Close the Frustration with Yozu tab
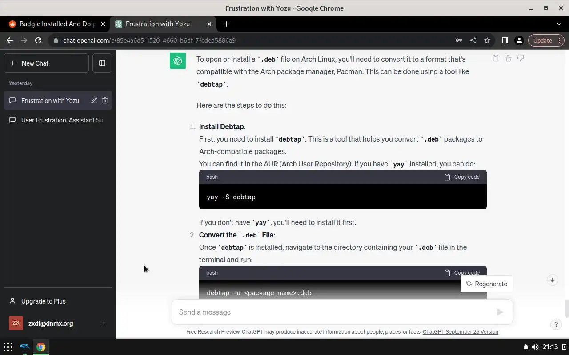The image size is (569, 355). pos(209,24)
